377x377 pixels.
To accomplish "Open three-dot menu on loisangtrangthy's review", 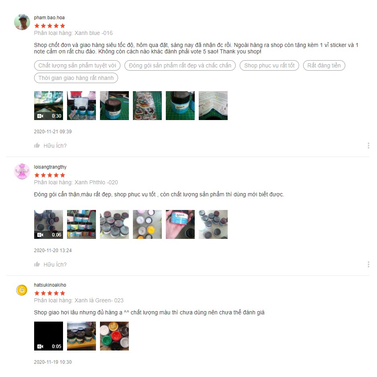I will click(368, 264).
